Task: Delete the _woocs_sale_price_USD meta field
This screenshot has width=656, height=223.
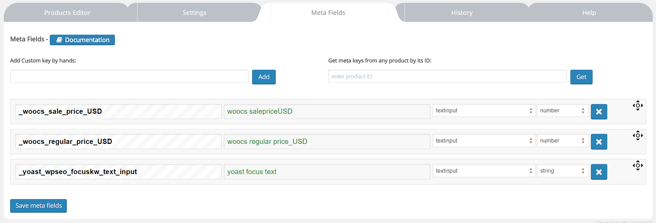Action: click(x=599, y=112)
